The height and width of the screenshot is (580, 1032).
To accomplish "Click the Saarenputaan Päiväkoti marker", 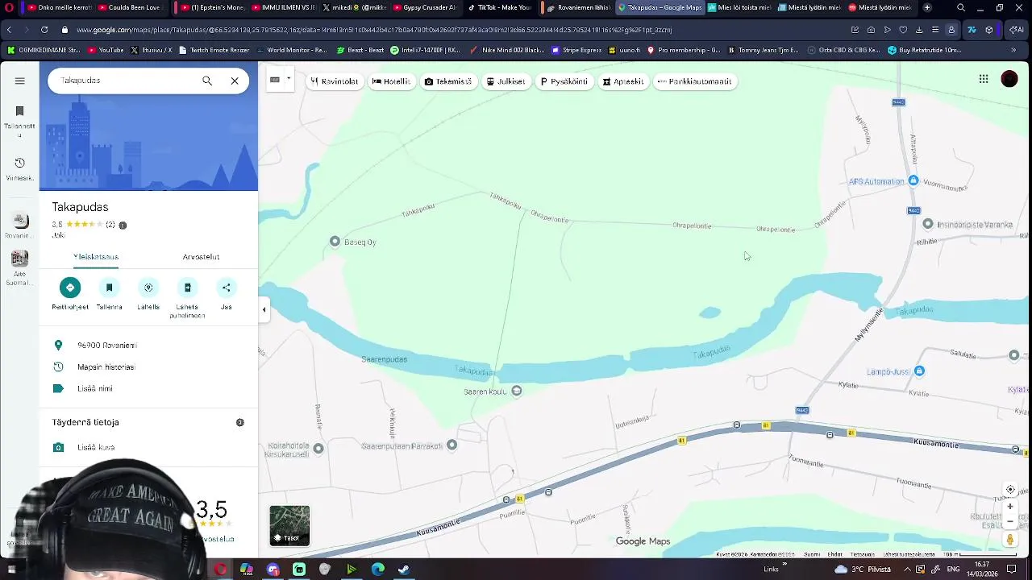I will coord(451,445).
